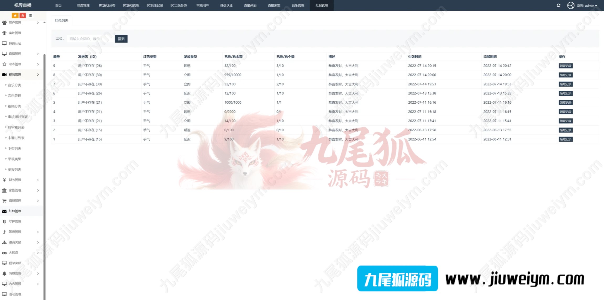Click the red trash icon button
The width and height of the screenshot is (604, 300).
[x=23, y=15]
